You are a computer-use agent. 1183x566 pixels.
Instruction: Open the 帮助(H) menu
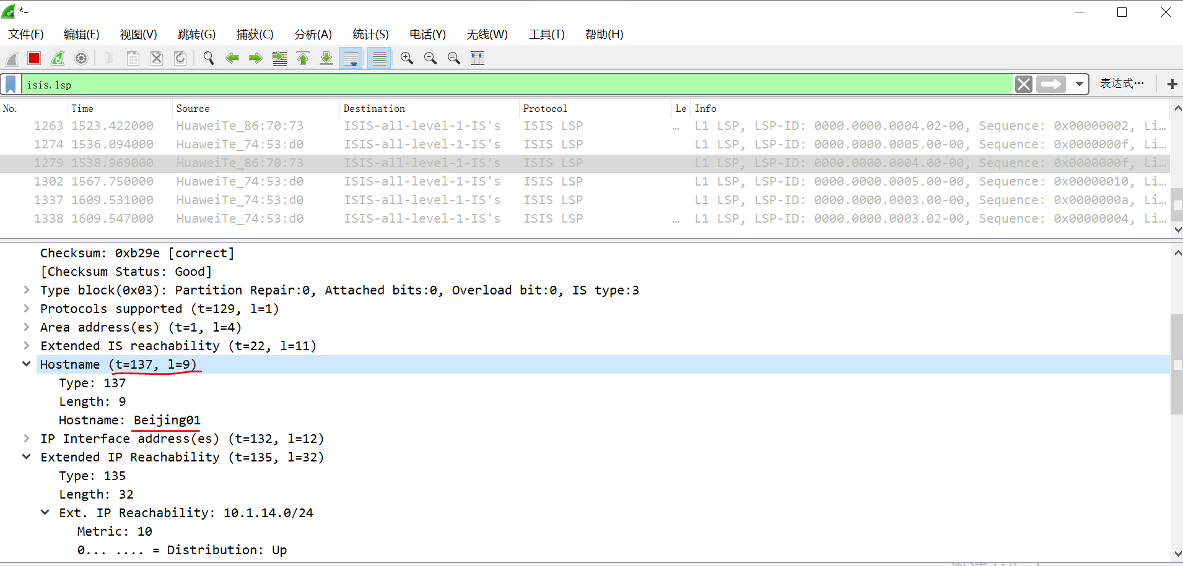click(605, 35)
